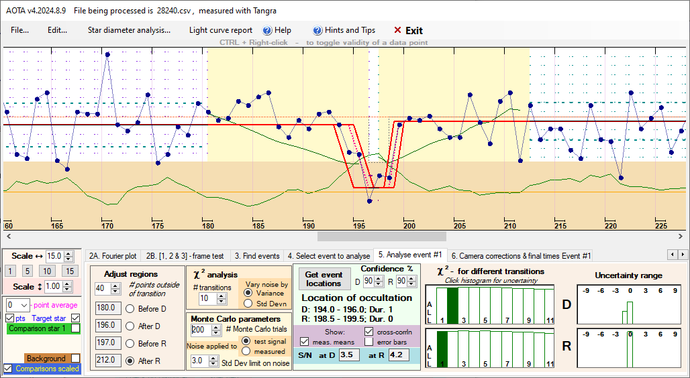Toggle Comparison star 1 checkbox
Screen dimensions: 690x378
76,328
